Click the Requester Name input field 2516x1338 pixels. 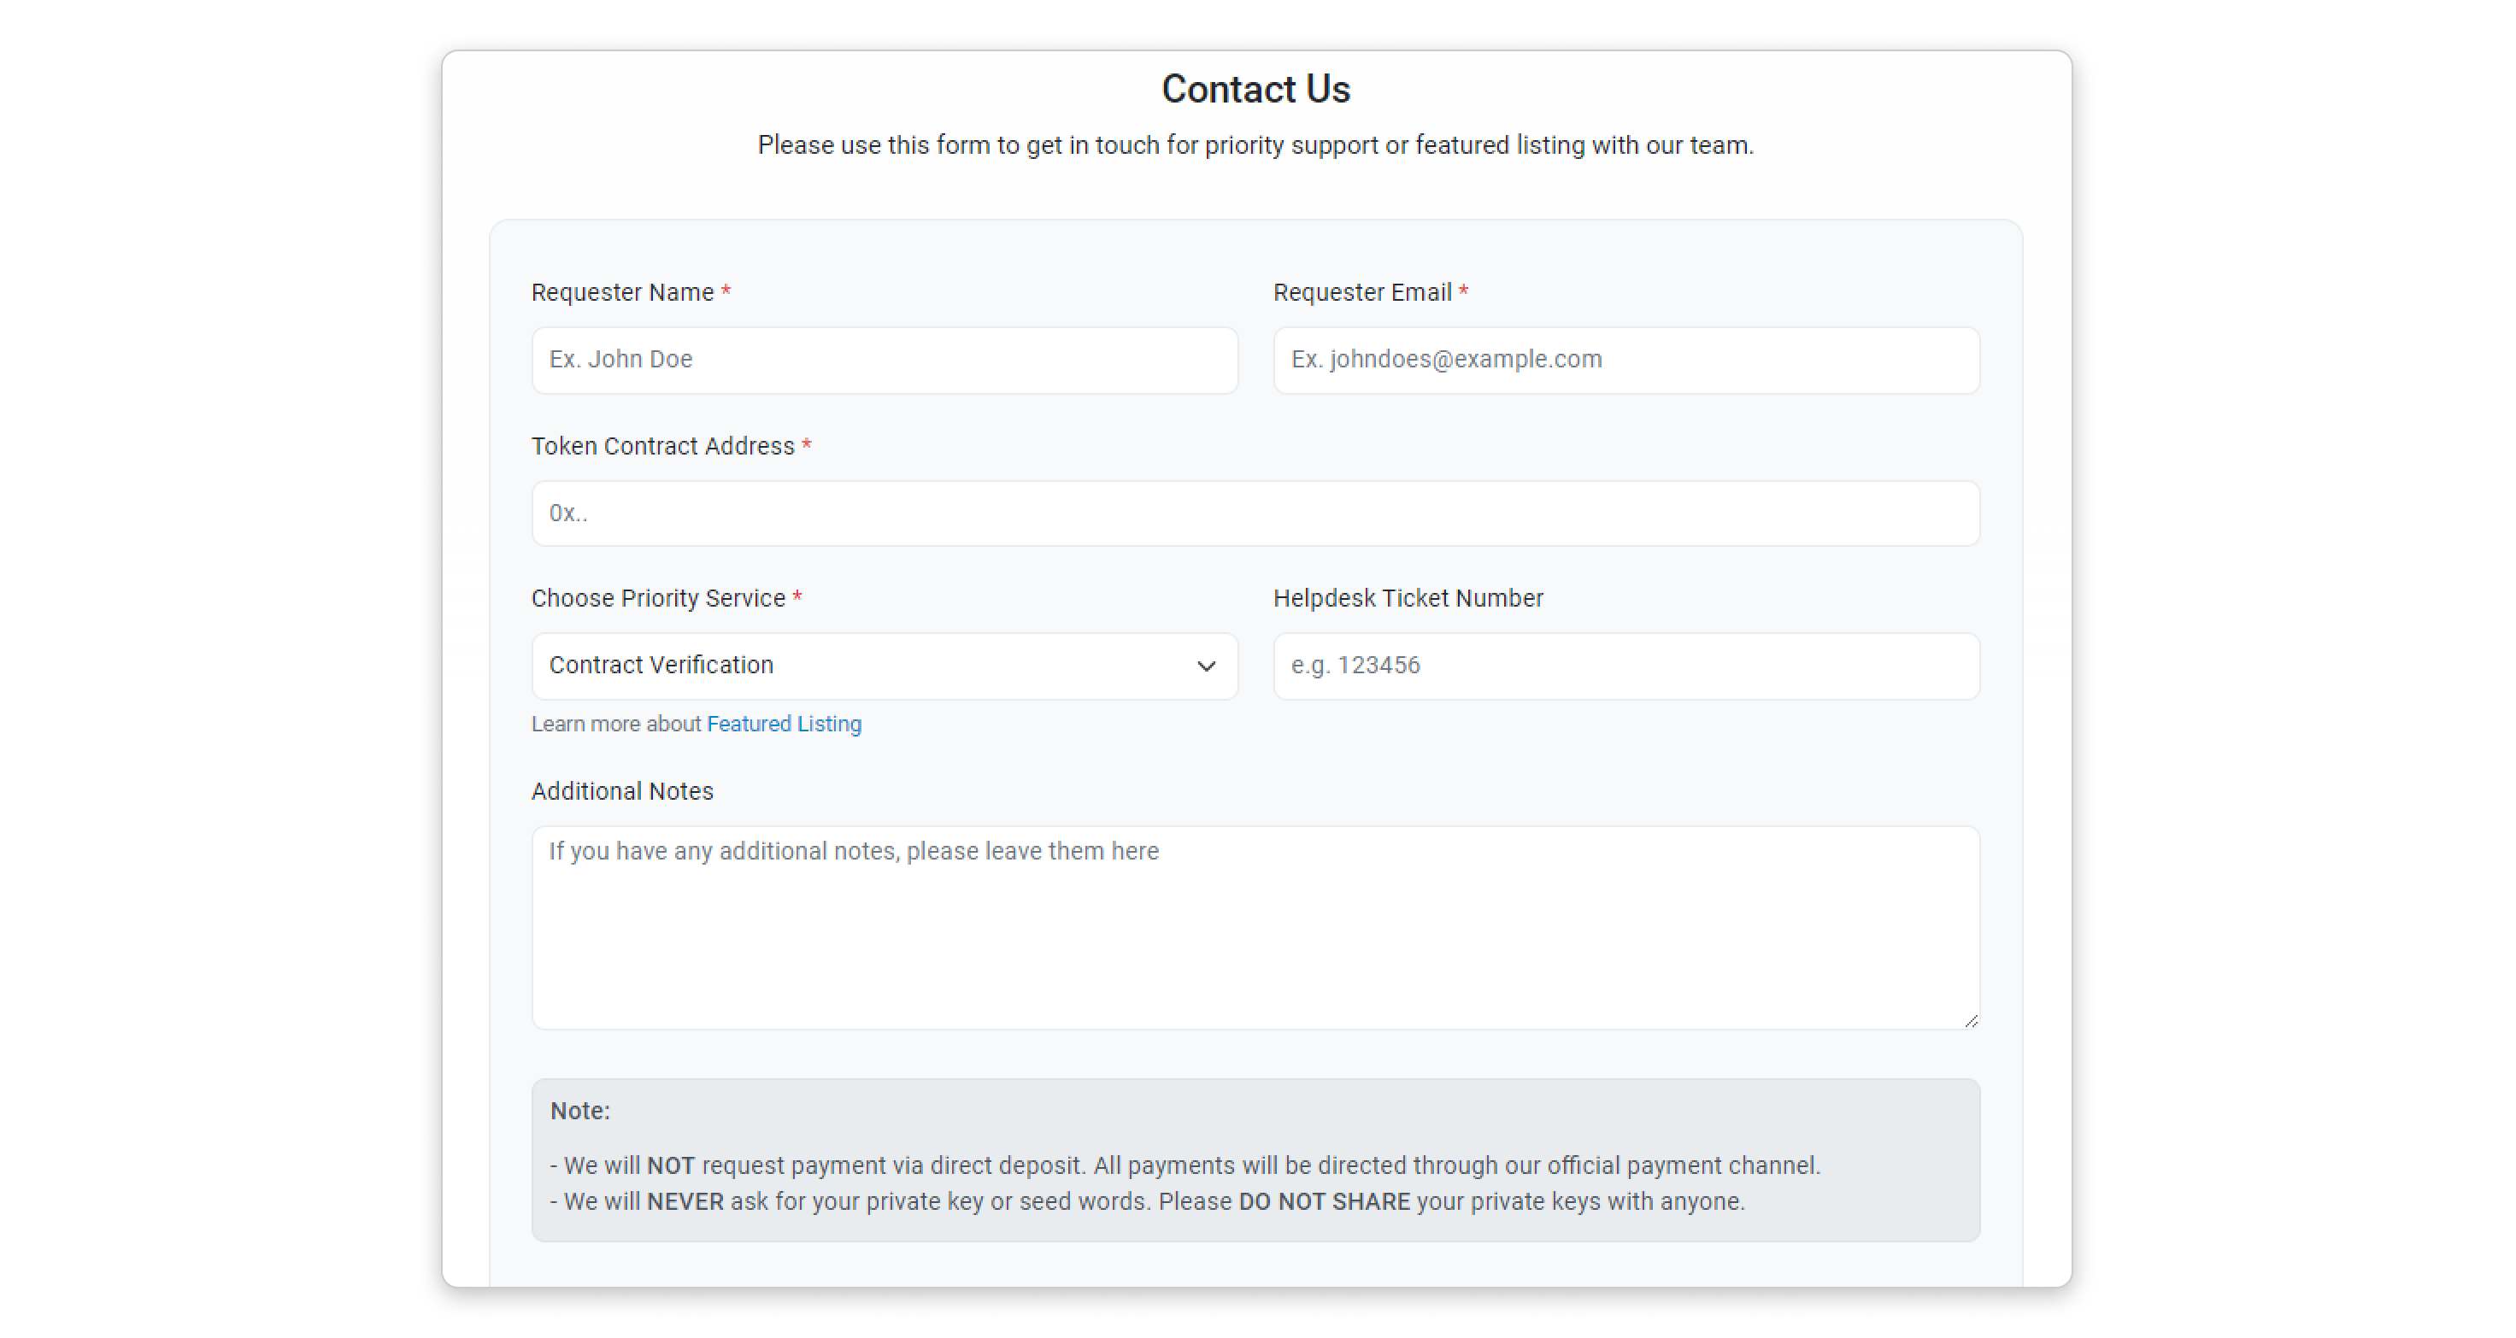point(884,360)
